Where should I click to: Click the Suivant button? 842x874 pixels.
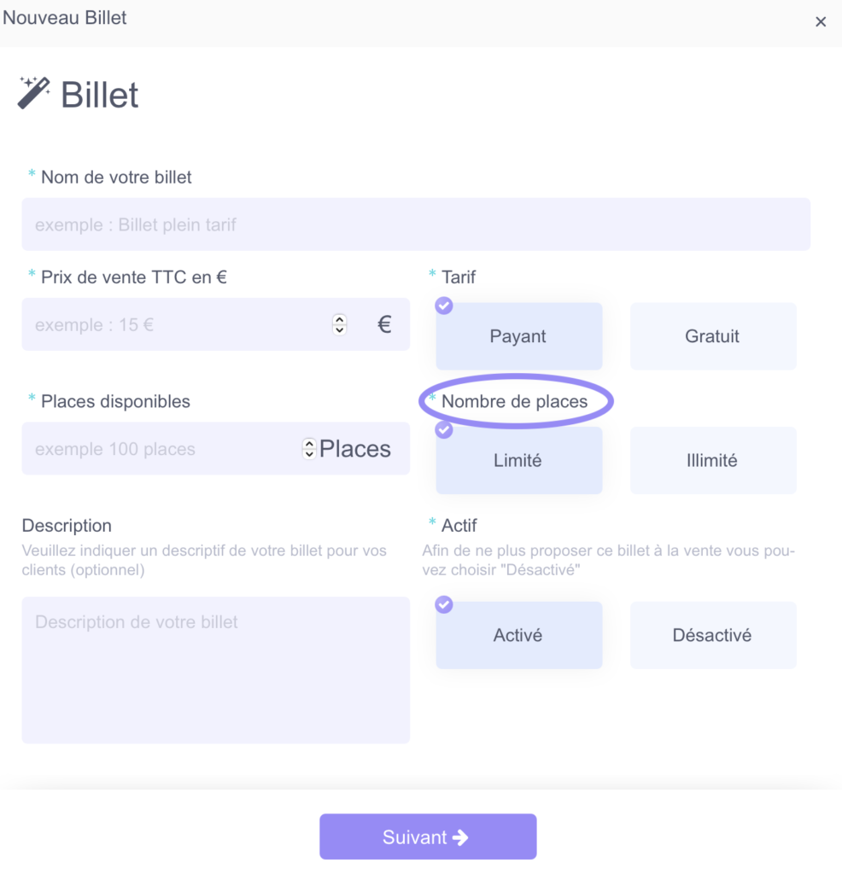(x=428, y=836)
